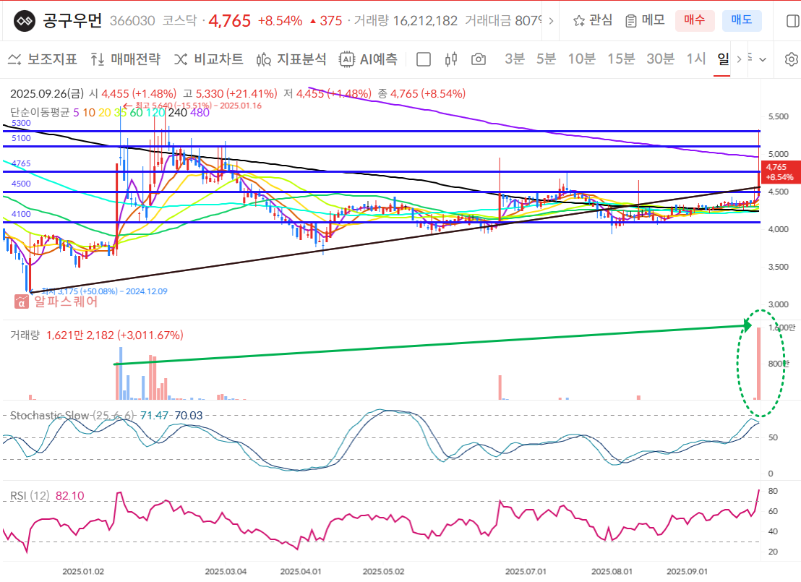Click the RSI (12) indicator label
The image size is (801, 582).
[x=30, y=496]
